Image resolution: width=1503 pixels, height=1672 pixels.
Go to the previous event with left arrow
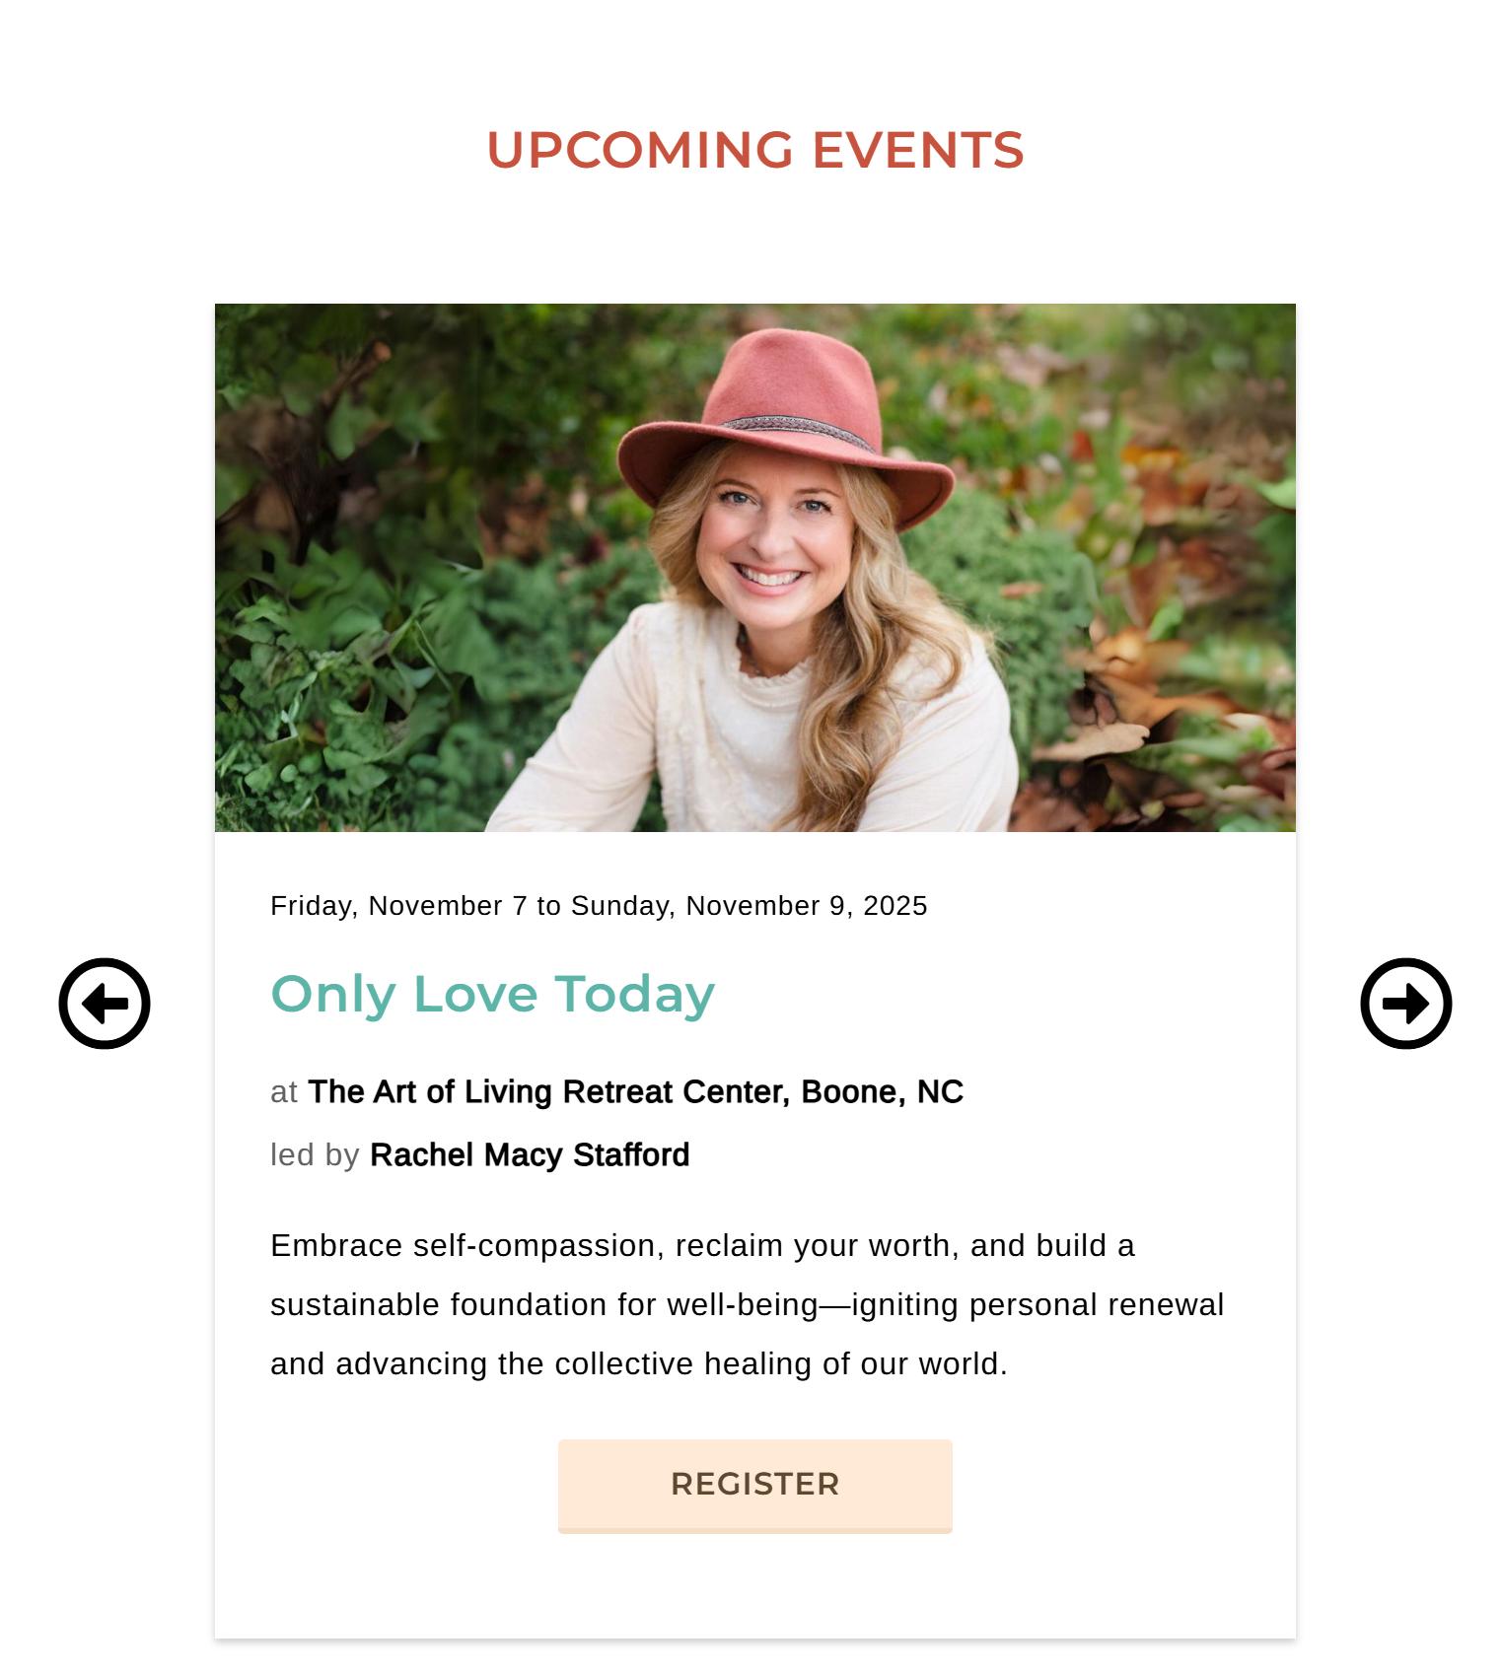[x=105, y=1004]
